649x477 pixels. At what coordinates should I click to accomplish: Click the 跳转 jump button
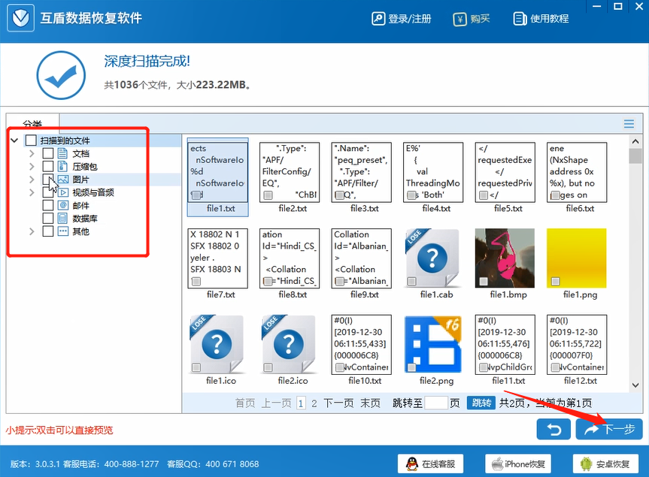(x=481, y=403)
